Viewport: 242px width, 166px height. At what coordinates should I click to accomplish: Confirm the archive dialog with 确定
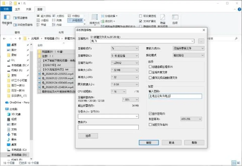point(149,143)
